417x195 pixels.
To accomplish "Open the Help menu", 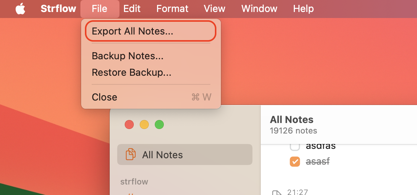I will (304, 9).
